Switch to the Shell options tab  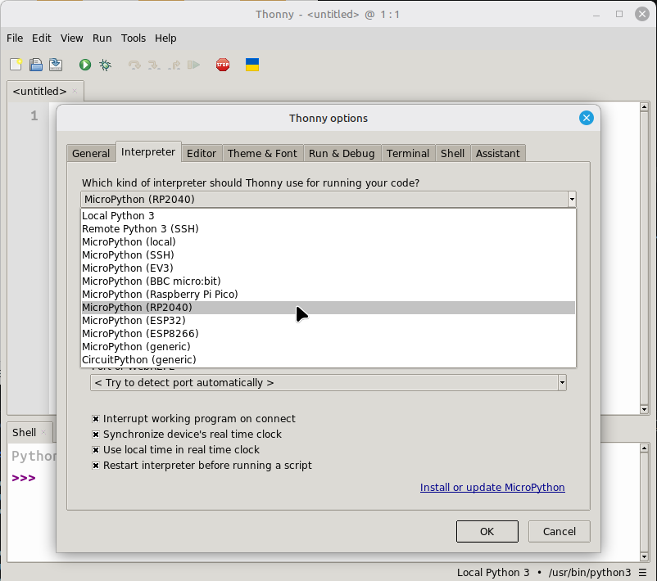click(452, 153)
